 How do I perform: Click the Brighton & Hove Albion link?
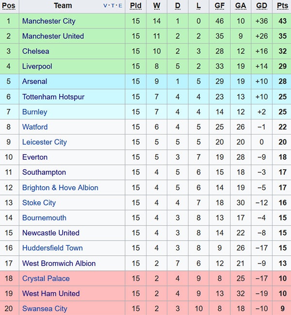click(60, 188)
